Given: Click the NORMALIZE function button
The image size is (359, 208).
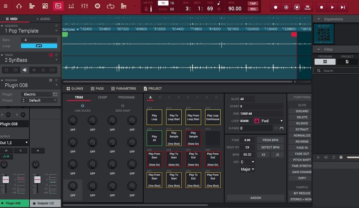Looking at the screenshot, I should [302, 136].
